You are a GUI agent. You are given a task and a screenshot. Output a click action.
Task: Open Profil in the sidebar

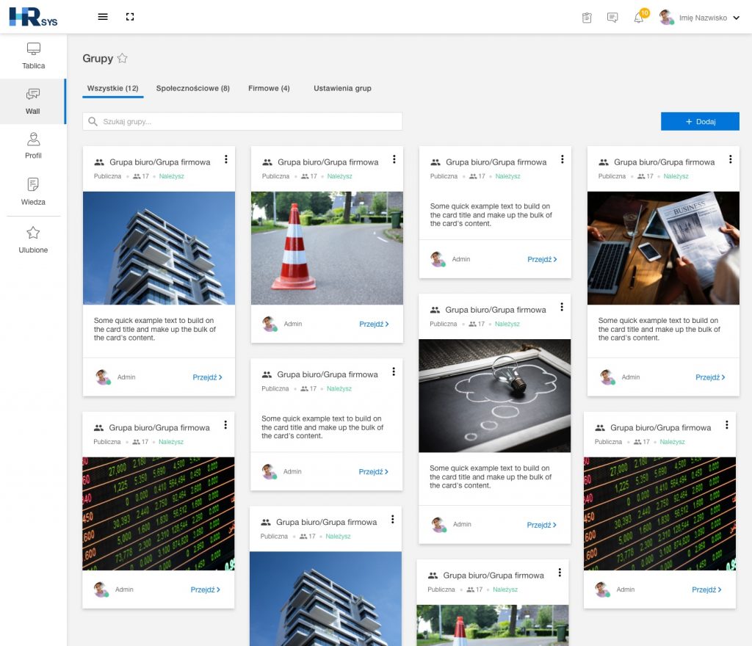click(x=33, y=146)
